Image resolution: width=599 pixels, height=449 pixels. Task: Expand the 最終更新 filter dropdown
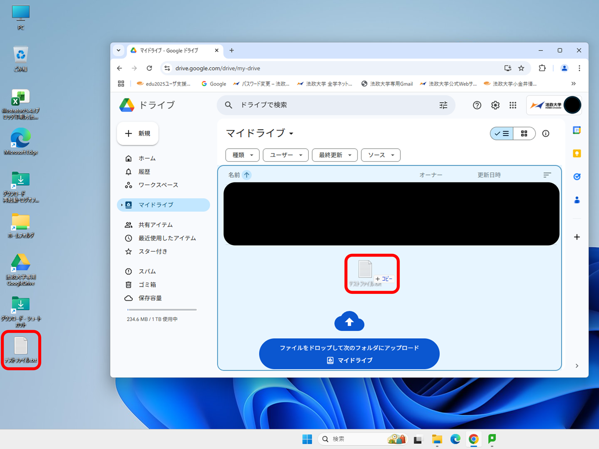[x=335, y=155]
